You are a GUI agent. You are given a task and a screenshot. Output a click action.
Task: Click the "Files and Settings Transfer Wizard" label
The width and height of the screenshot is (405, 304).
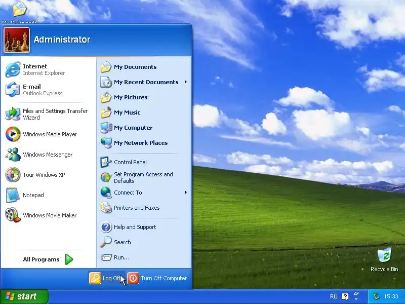(x=55, y=114)
